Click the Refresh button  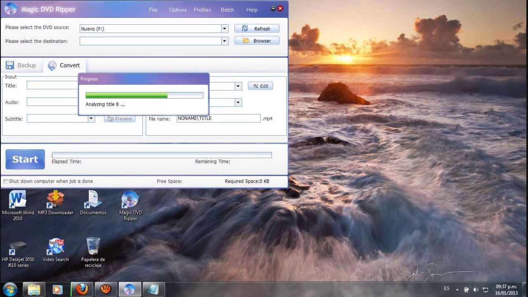[257, 28]
